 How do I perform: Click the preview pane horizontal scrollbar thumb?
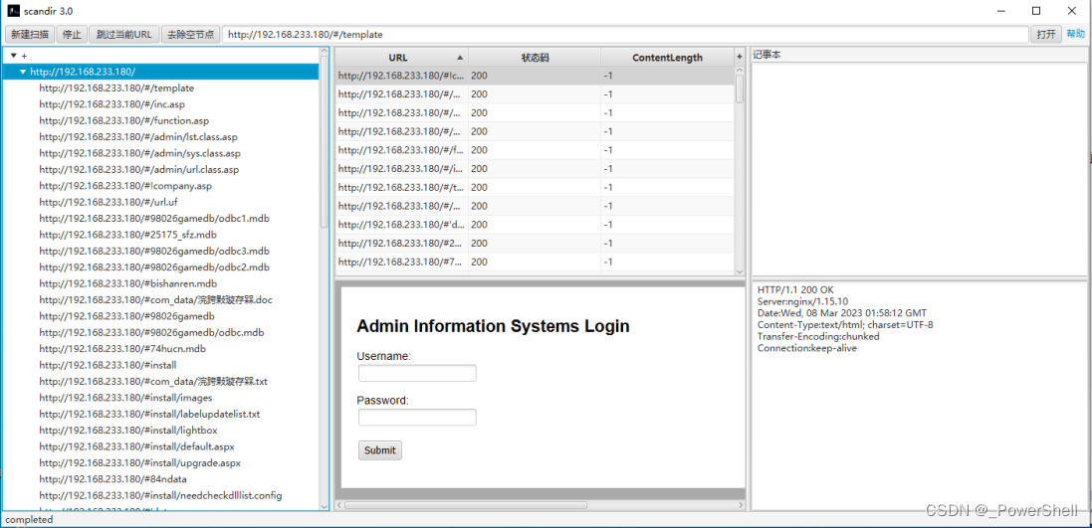465,505
